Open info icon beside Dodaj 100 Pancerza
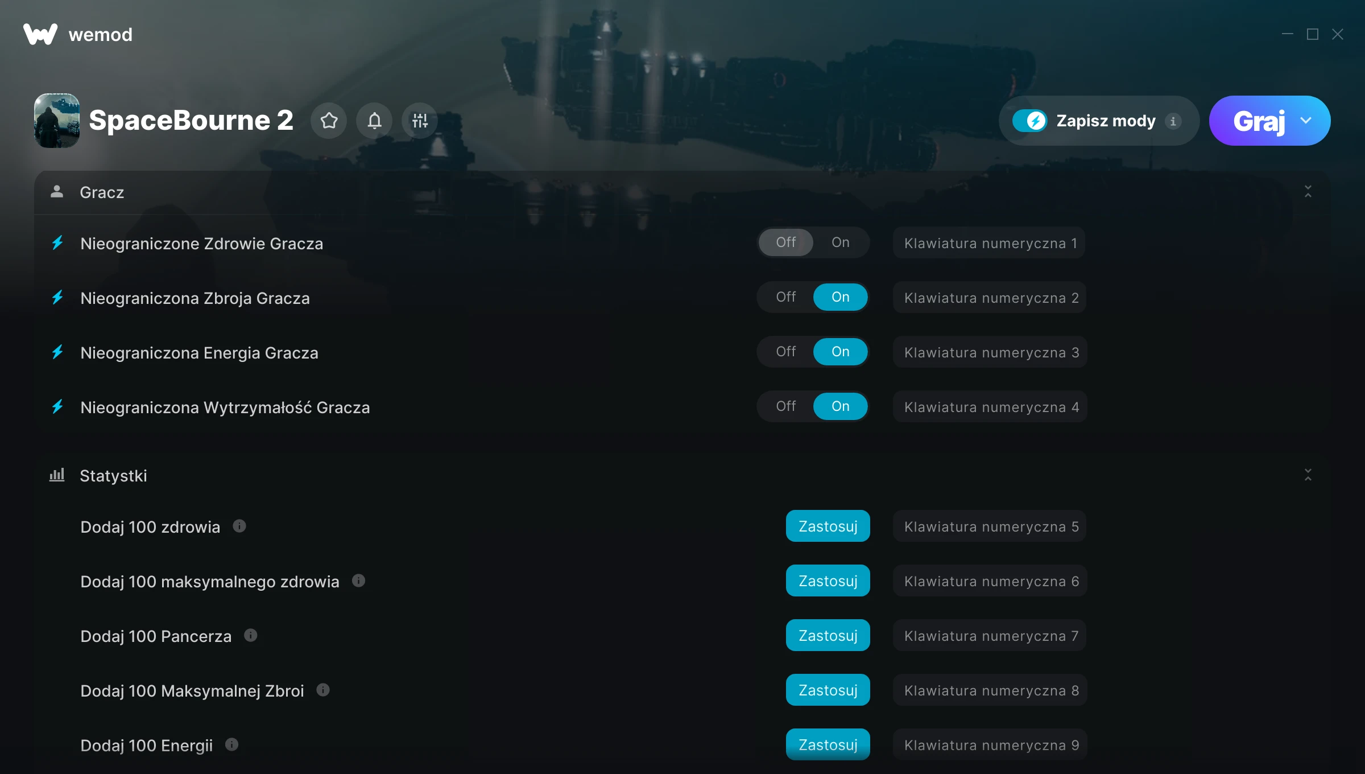This screenshot has height=774, width=1365. [x=251, y=635]
